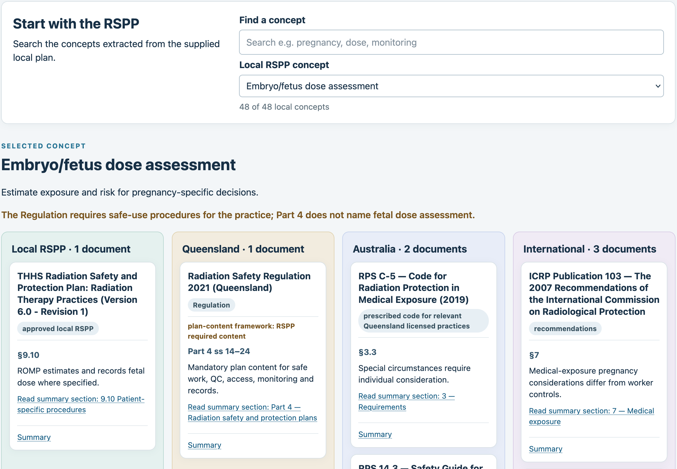Click the 'Australia · 2 documents' column heading
This screenshot has width=677, height=469.
tap(410, 249)
